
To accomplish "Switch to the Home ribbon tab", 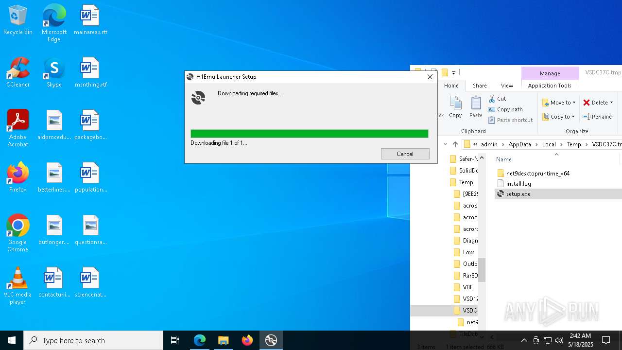I will click(451, 86).
